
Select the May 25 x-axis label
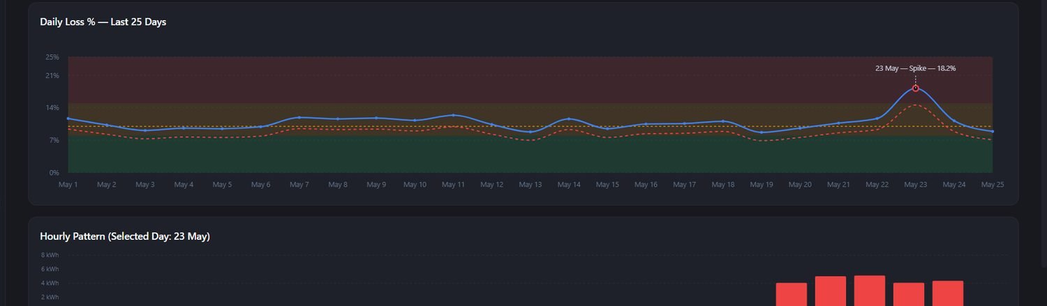click(993, 185)
